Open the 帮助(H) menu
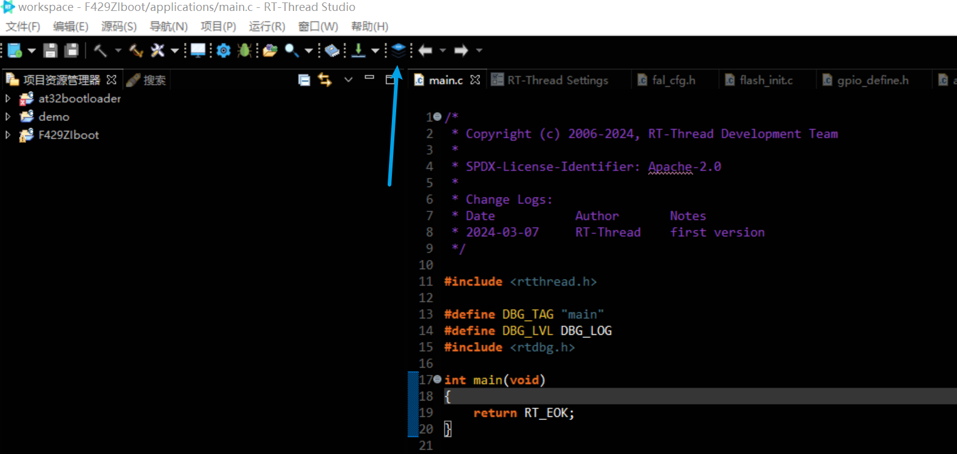Image resolution: width=957 pixels, height=454 pixels. click(369, 27)
